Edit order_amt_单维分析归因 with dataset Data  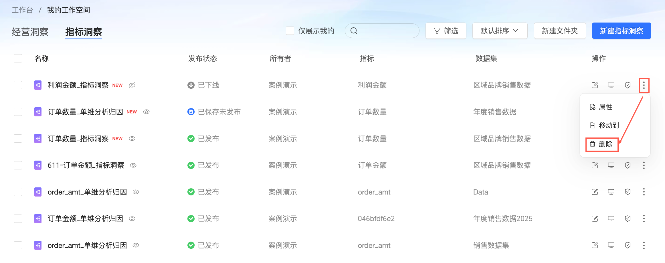coord(595,192)
